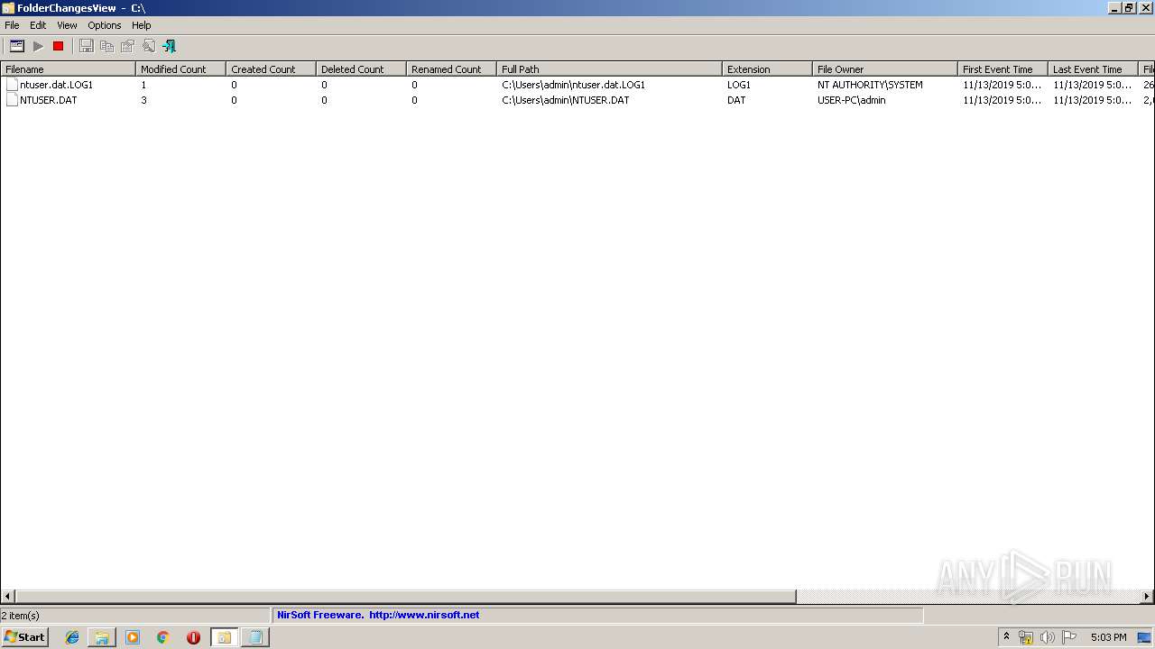Click the network tray icon
The height and width of the screenshot is (649, 1155).
point(1026,637)
